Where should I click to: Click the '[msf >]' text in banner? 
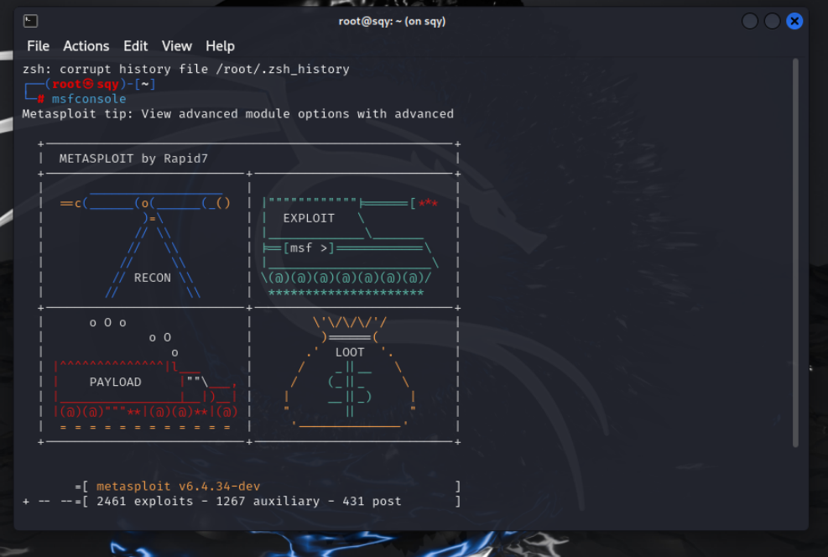(309, 247)
